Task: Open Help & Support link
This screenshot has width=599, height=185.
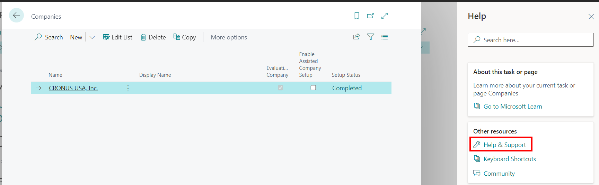Action: [505, 145]
